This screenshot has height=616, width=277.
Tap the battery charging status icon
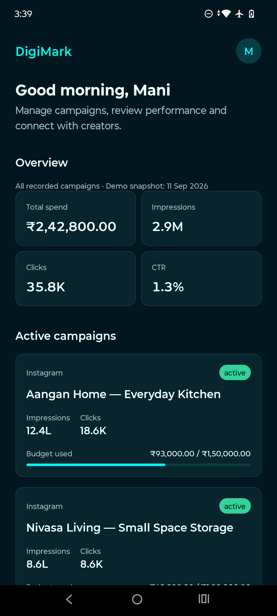click(252, 14)
